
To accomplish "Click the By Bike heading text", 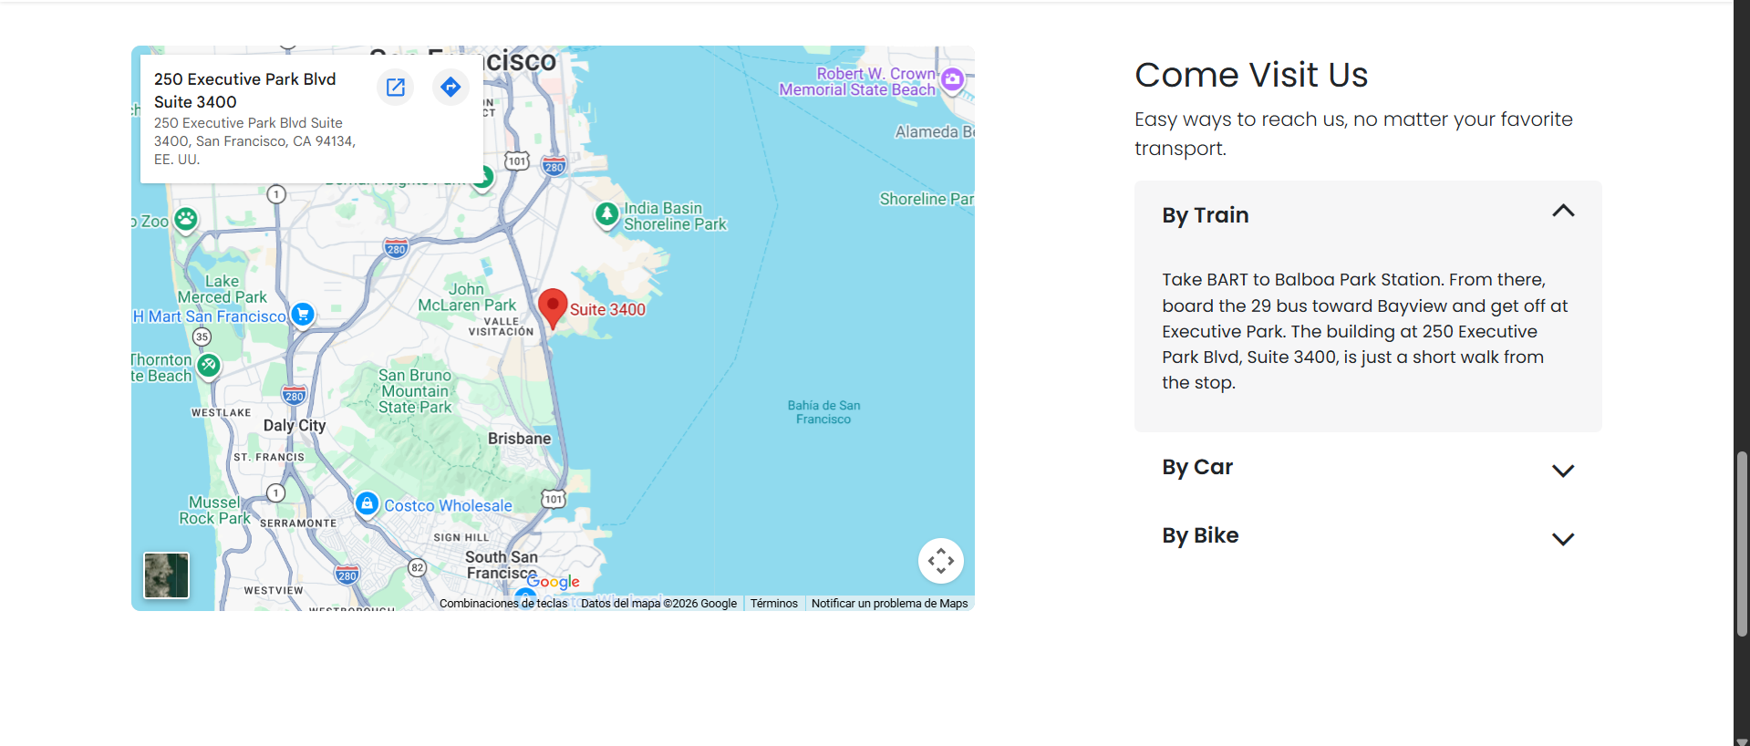I will 1200,535.
